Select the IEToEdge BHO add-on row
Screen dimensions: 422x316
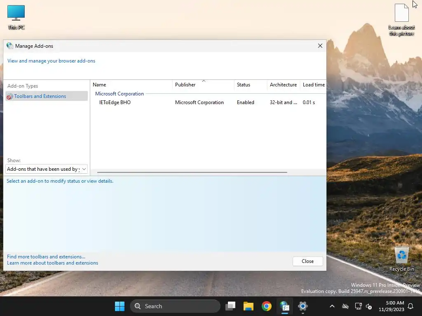pyautogui.click(x=208, y=102)
